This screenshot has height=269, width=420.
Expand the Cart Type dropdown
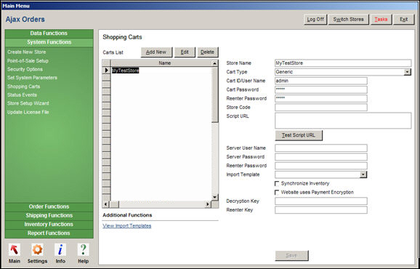[407, 72]
